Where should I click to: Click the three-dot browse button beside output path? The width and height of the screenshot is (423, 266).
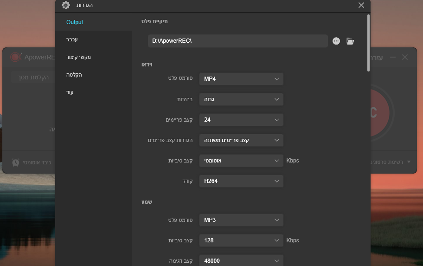point(336,41)
